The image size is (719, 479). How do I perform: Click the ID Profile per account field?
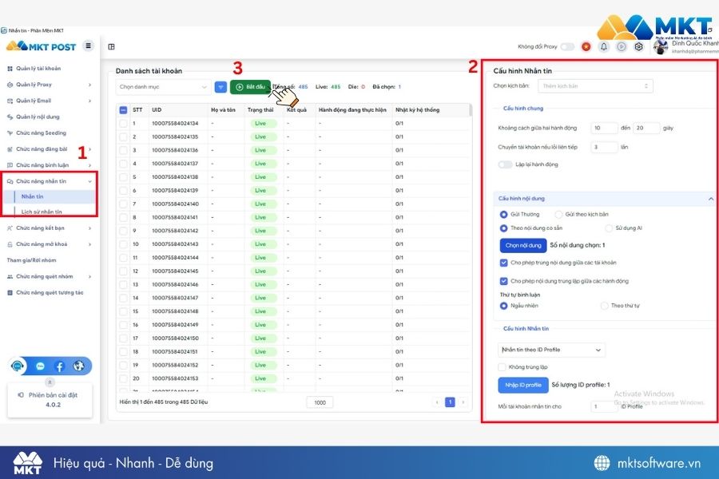click(605, 406)
